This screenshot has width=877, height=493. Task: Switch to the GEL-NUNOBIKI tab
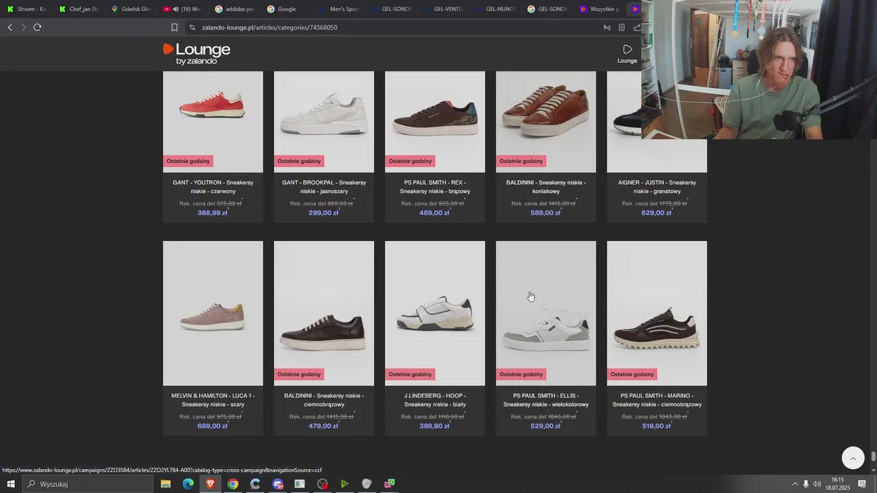point(495,9)
